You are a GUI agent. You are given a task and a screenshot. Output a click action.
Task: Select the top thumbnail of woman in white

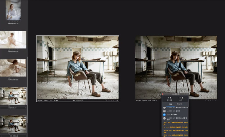click(13, 10)
